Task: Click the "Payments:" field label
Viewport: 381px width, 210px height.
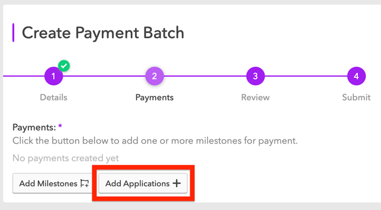Action: click(x=34, y=127)
